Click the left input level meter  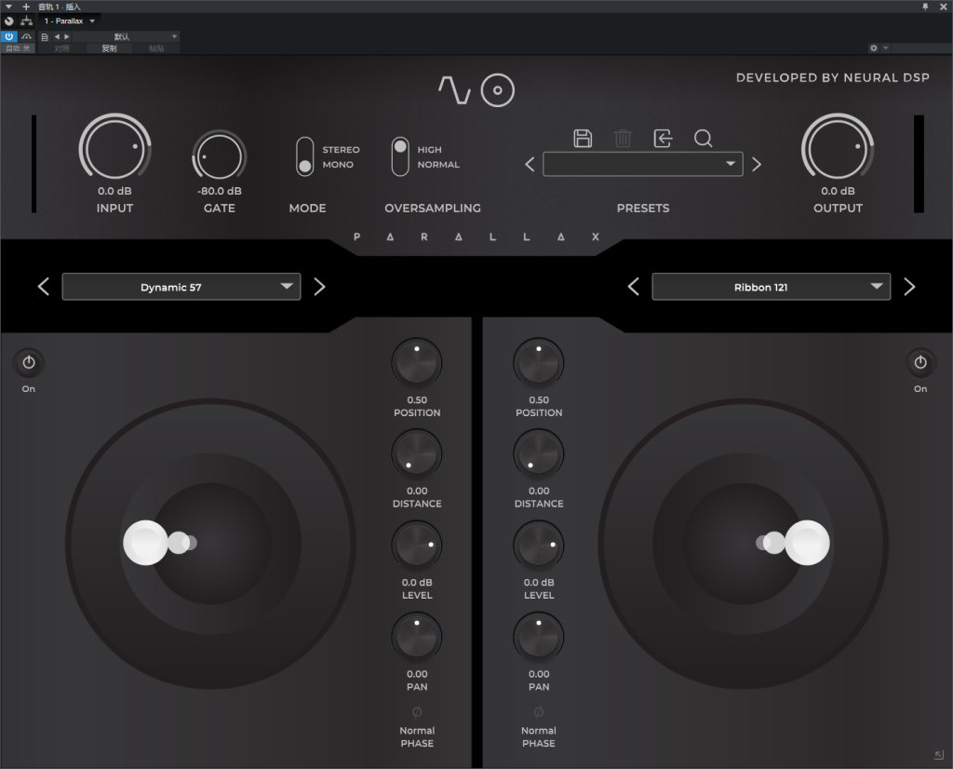click(x=34, y=164)
